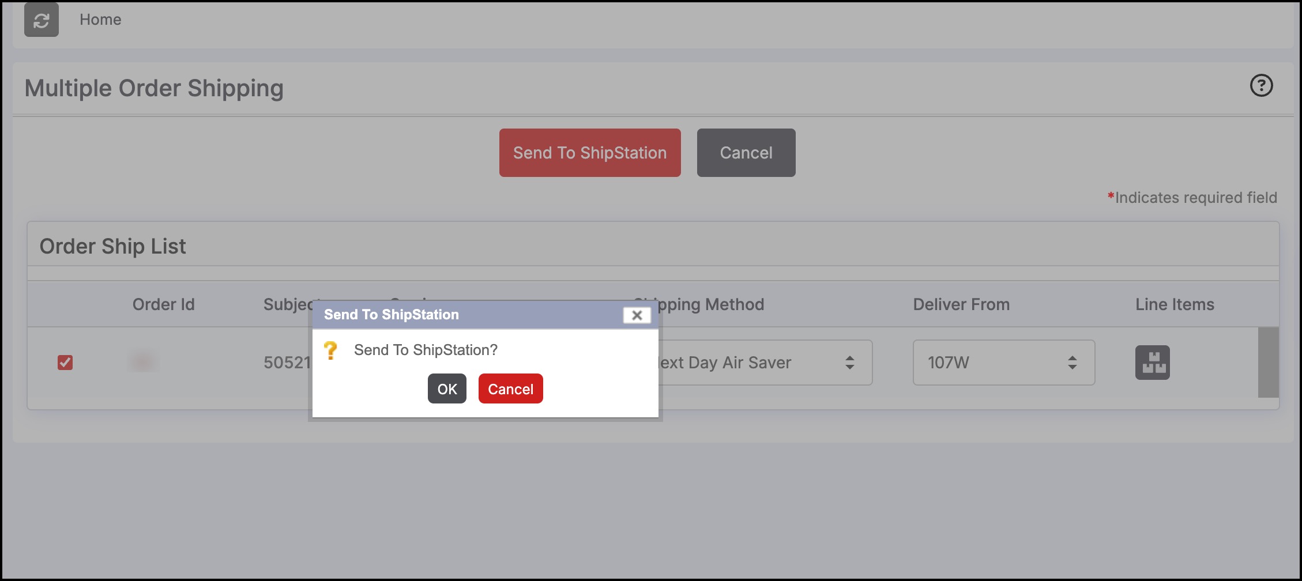Click the Line Items column header
Screen dimensions: 1302x581
click(x=1175, y=304)
